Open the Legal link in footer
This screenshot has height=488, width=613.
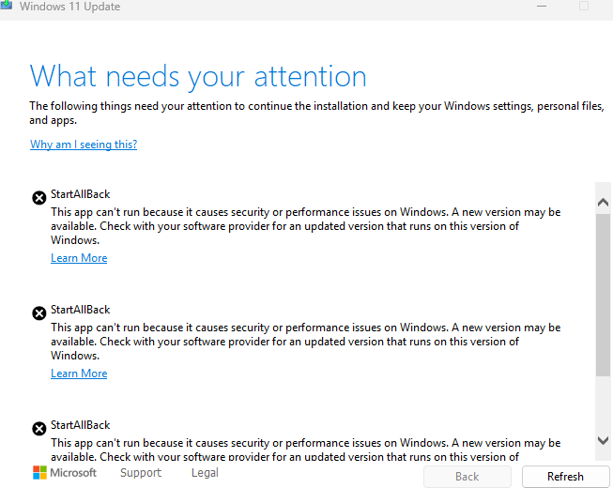(205, 473)
